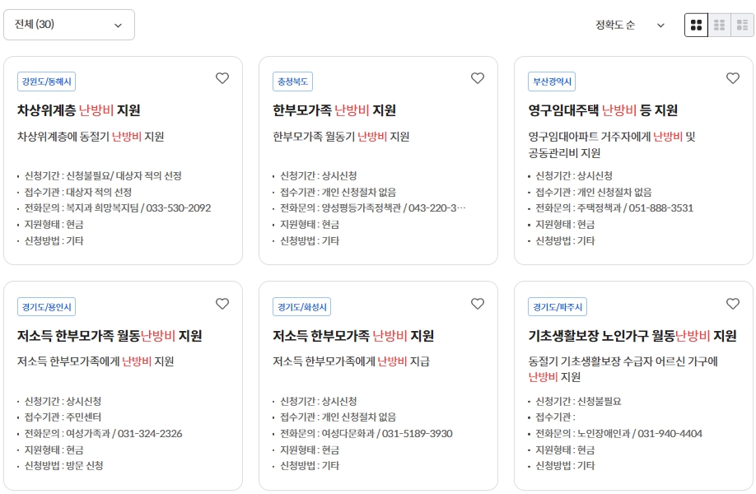
Task: Click the heart icon on 차상위계층 난방비 지원 card
Action: [222, 78]
